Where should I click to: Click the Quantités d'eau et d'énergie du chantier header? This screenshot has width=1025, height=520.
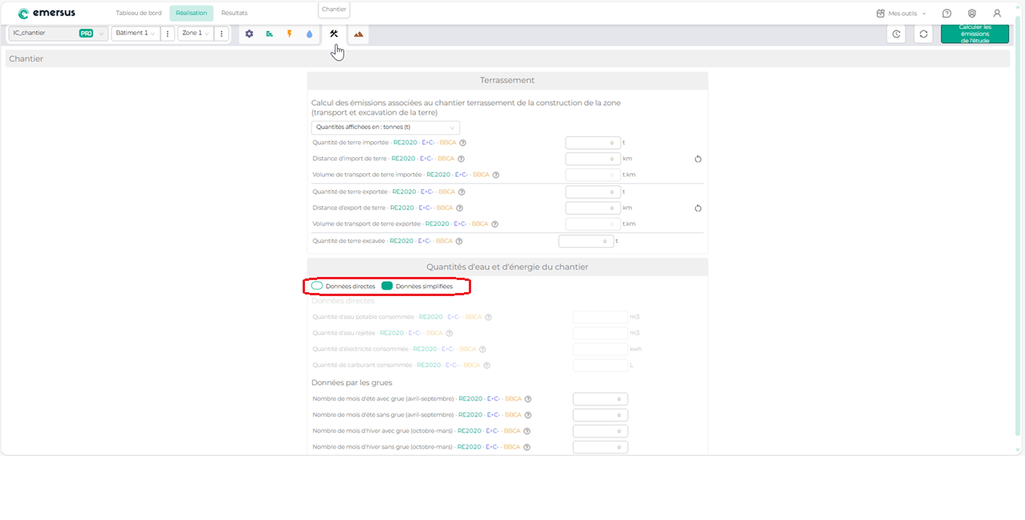point(507,266)
